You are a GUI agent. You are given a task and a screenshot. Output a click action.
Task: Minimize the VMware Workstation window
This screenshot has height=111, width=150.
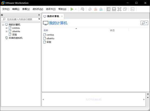click(x=128, y=3)
